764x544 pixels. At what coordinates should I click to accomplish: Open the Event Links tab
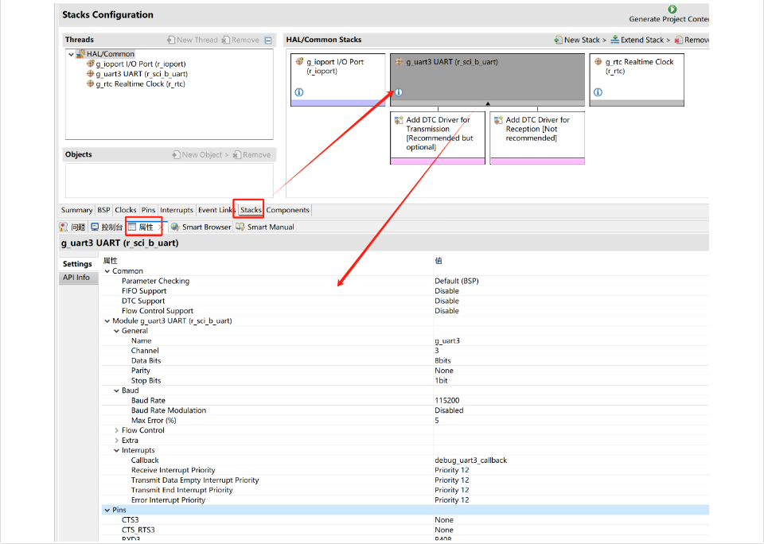coord(216,210)
